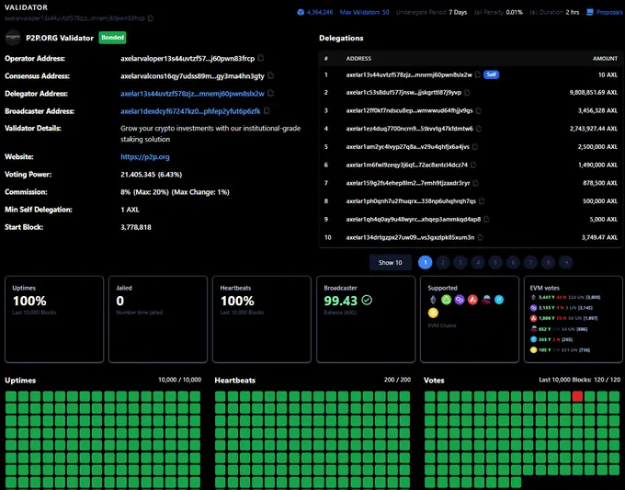This screenshot has width=625, height=490.
Task: Click the block height icon in top bar
Action: point(301,12)
